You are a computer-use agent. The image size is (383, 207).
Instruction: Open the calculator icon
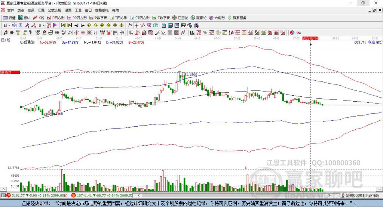tap(171, 25)
